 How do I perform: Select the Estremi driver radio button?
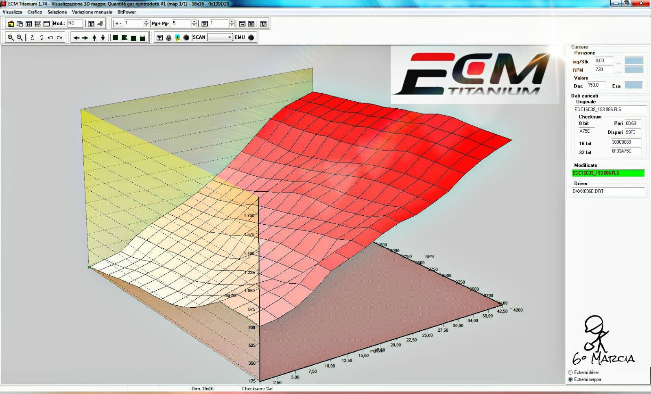[x=570, y=372]
